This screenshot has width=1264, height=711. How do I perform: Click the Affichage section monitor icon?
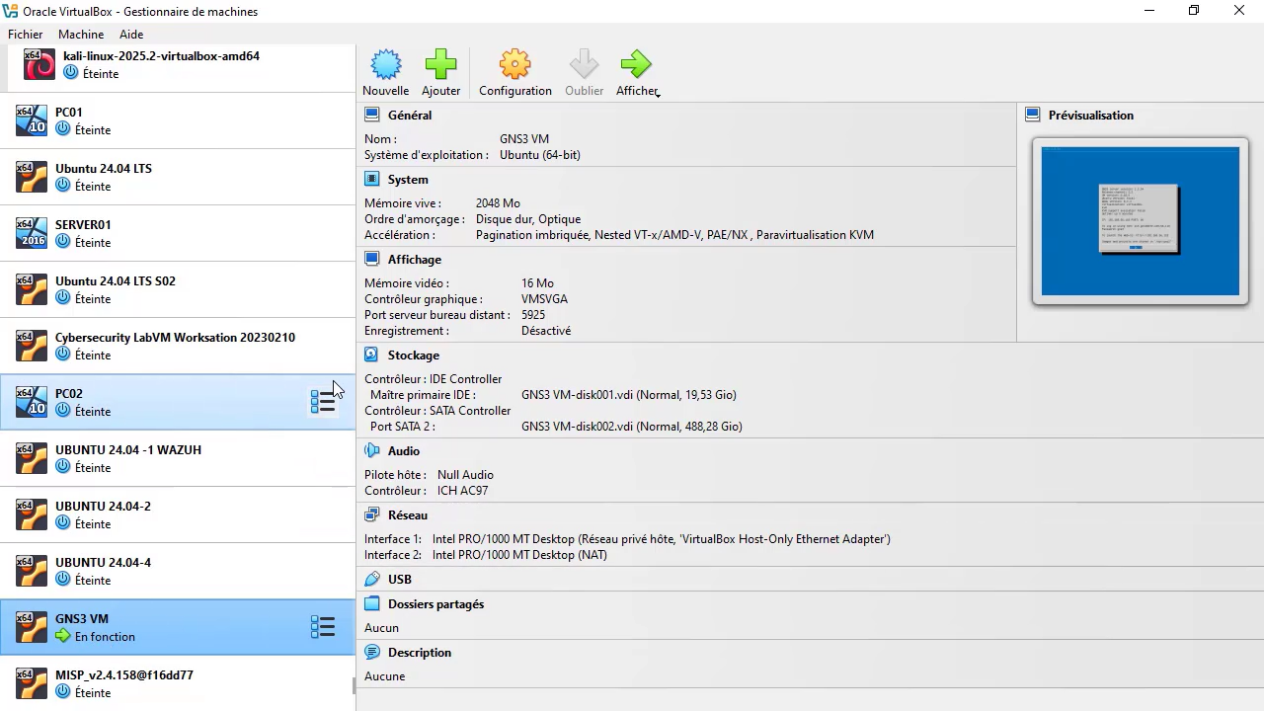pyautogui.click(x=372, y=259)
